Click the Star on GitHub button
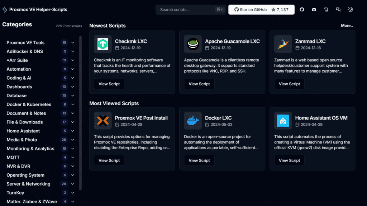 tap(261, 10)
